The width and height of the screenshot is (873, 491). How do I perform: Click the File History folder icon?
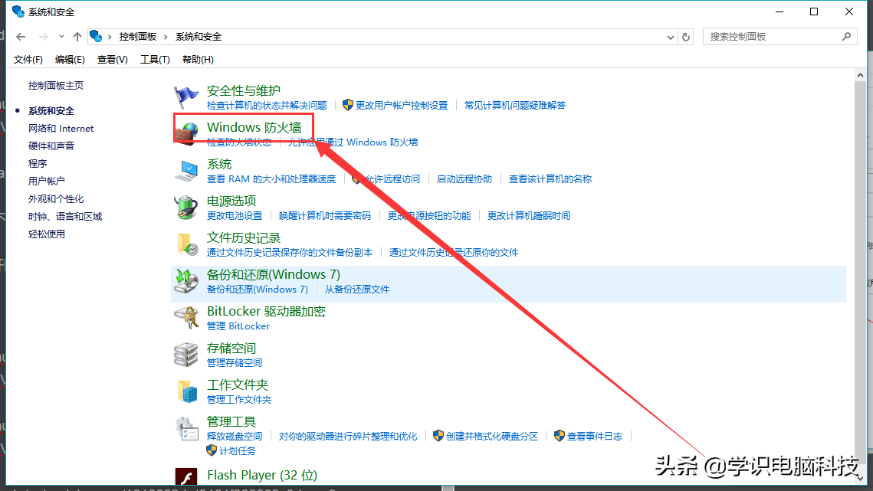(186, 244)
